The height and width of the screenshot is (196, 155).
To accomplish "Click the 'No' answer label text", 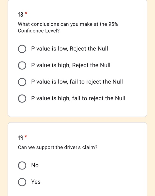I will click(x=35, y=165).
